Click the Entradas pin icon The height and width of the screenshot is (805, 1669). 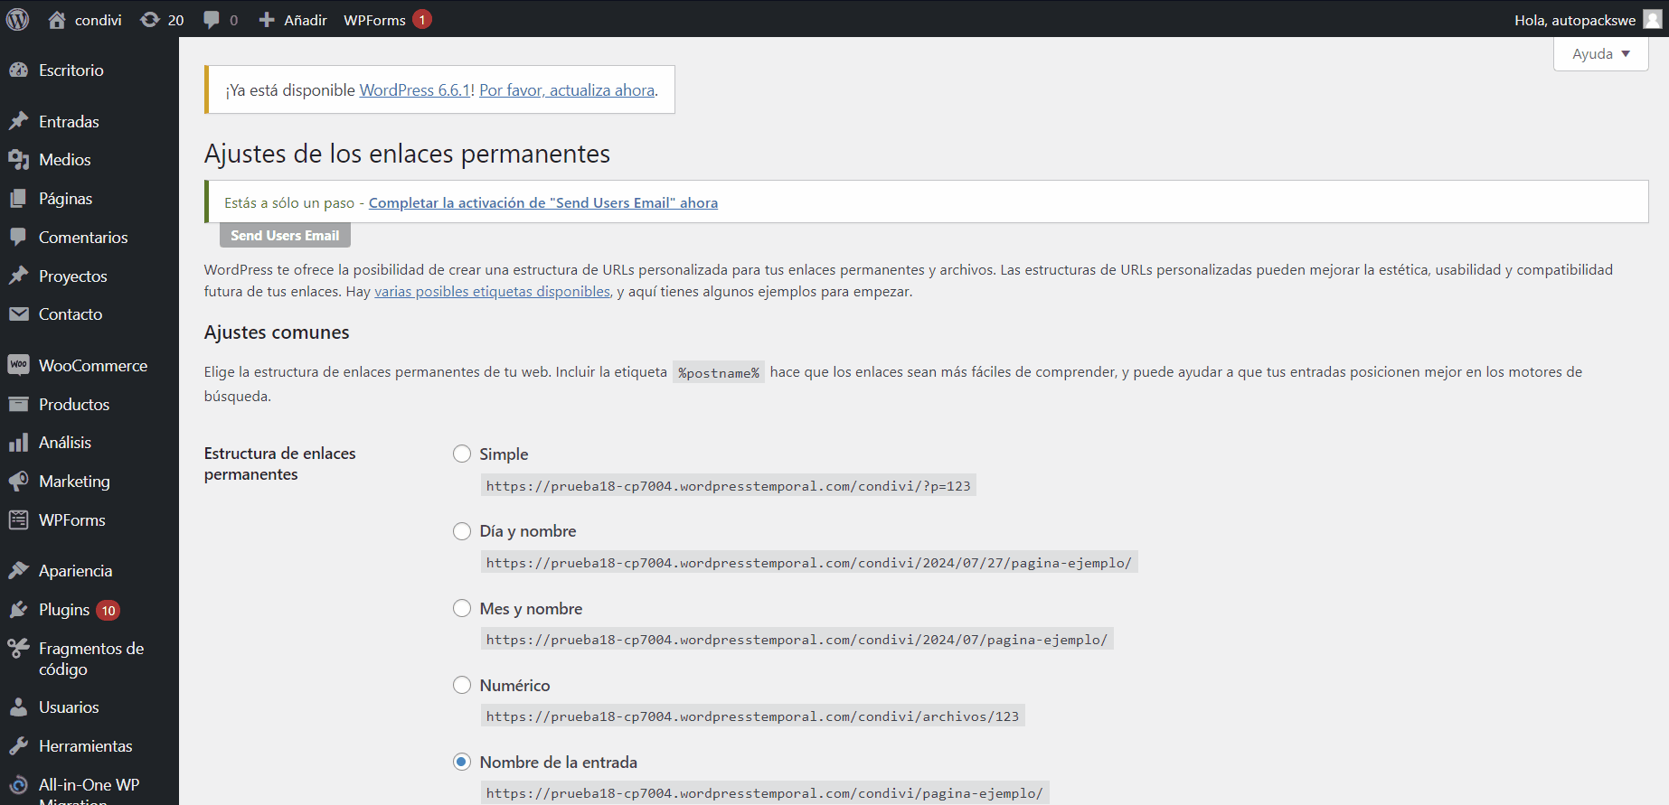point(18,121)
